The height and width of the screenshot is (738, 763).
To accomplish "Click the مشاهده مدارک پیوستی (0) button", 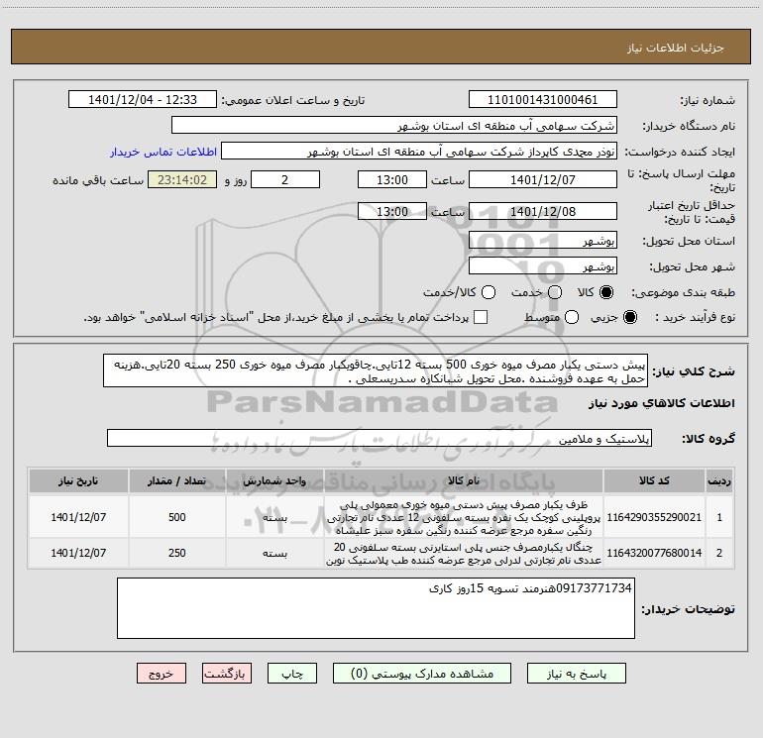I will 422,674.
